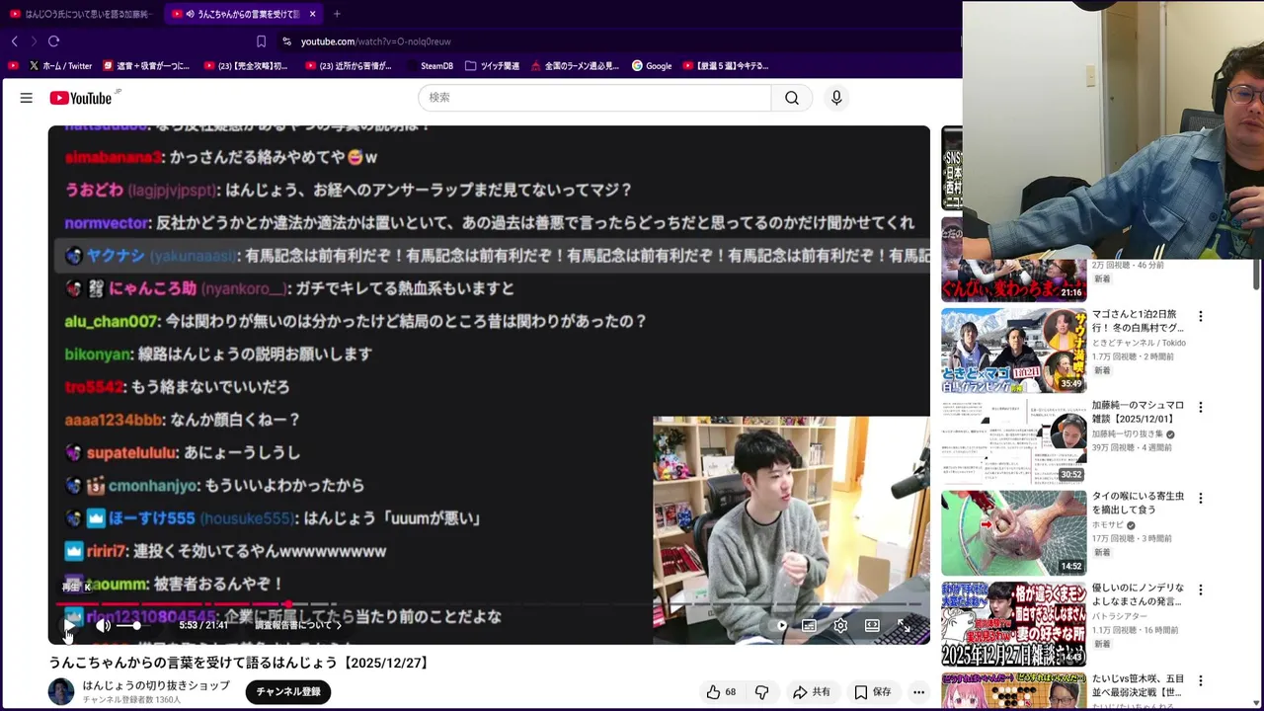1264x711 pixels.
Task: Mute the video using the speaker icon
Action: [103, 625]
